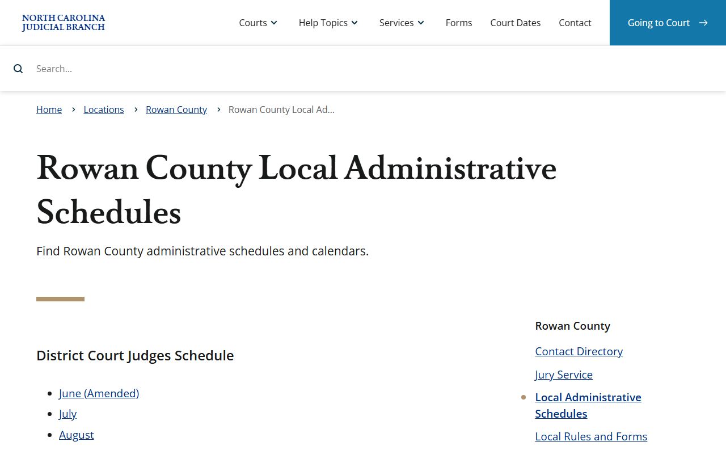The height and width of the screenshot is (454, 726).
Task: Click the Rowan County sidebar heading
Action: point(573,326)
